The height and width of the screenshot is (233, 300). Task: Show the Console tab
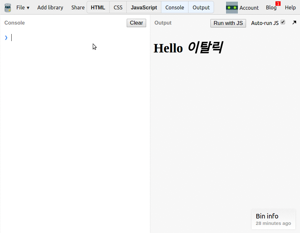pyautogui.click(x=175, y=7)
